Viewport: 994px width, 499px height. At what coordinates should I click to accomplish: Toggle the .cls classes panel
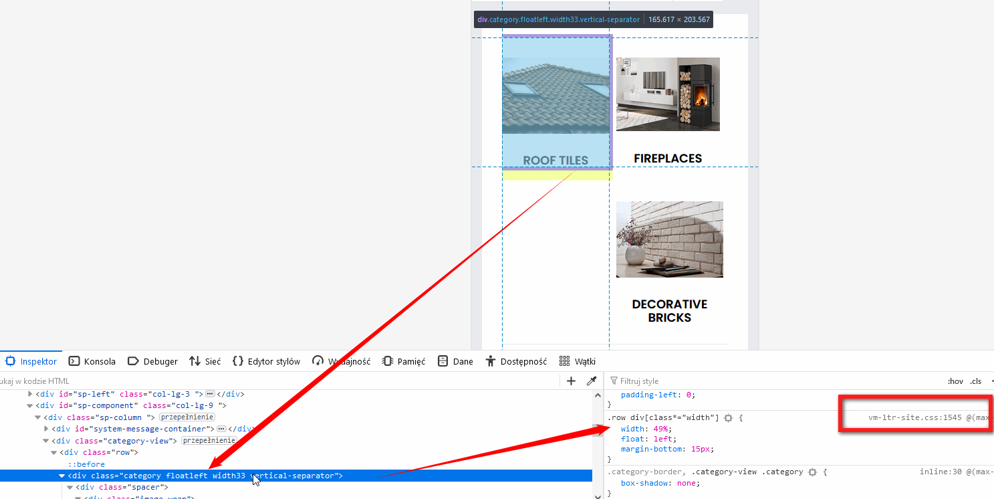976,381
